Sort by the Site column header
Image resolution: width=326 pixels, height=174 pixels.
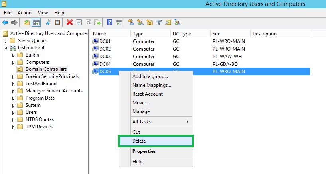tap(230, 34)
